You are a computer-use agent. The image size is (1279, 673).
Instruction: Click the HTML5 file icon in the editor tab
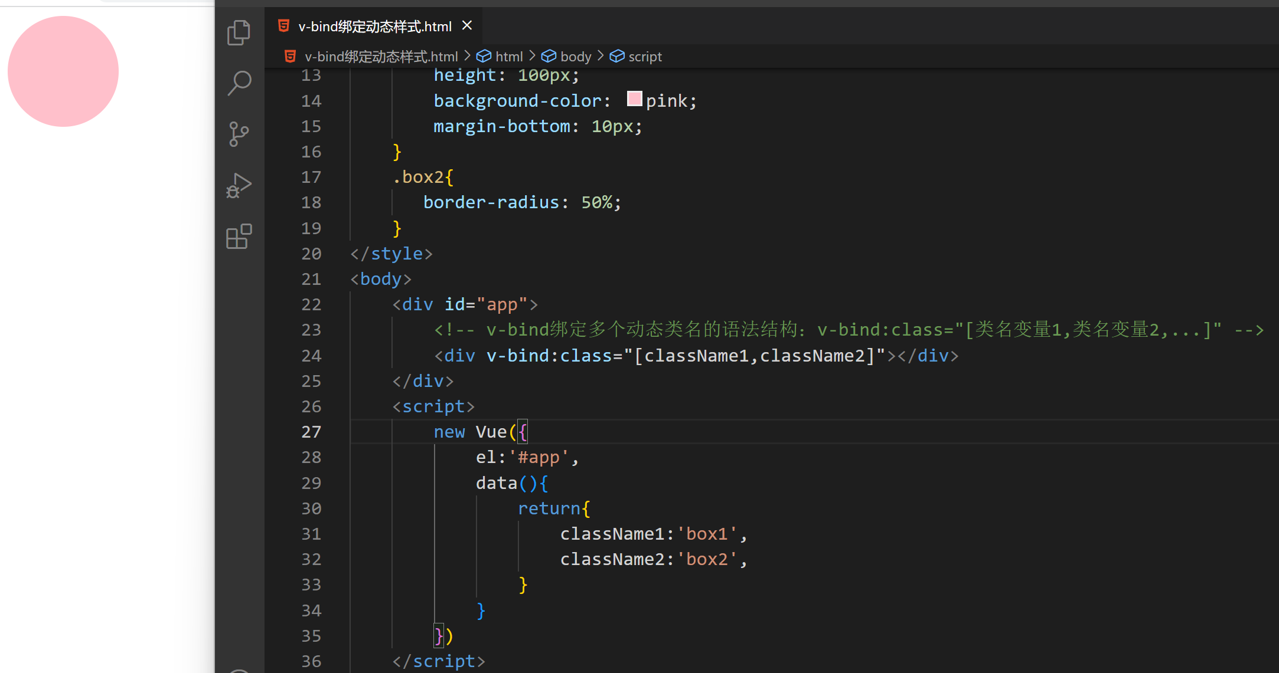point(284,26)
